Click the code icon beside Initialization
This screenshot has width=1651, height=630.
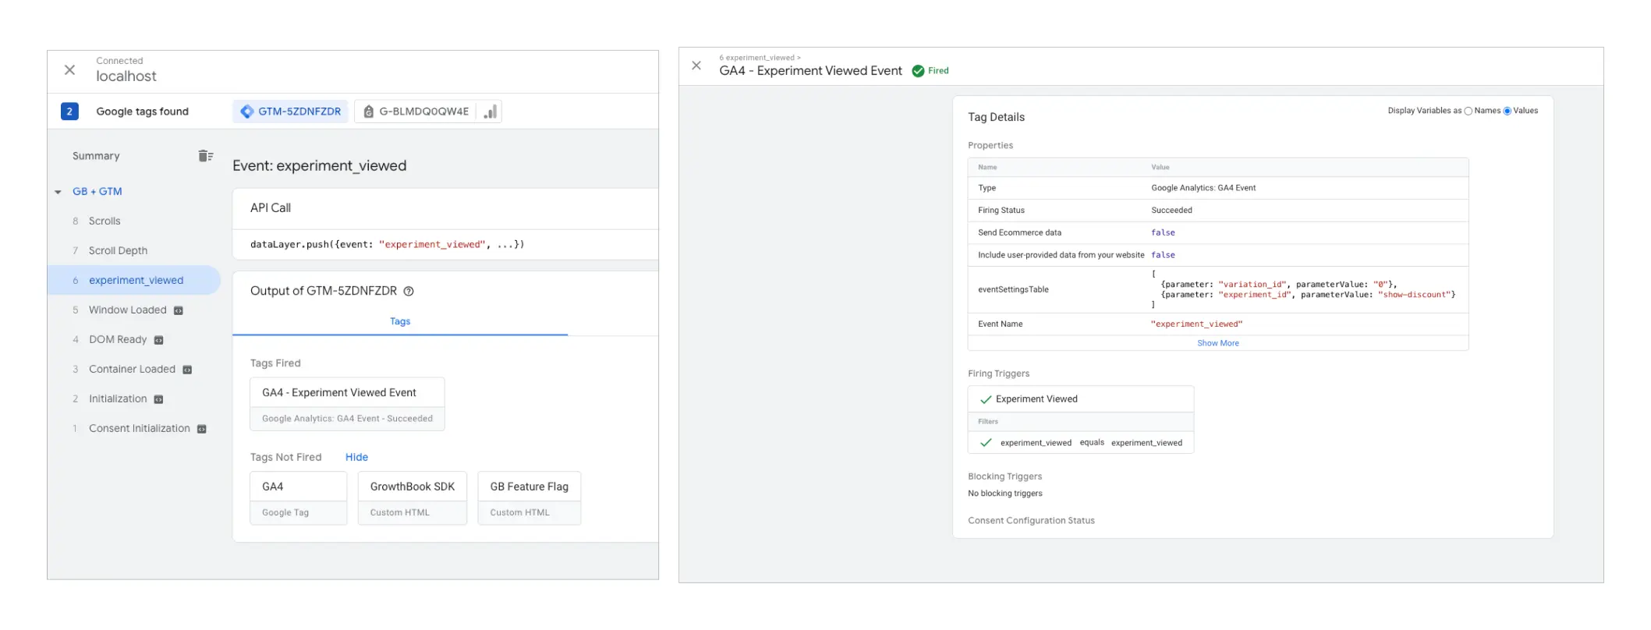coord(159,399)
